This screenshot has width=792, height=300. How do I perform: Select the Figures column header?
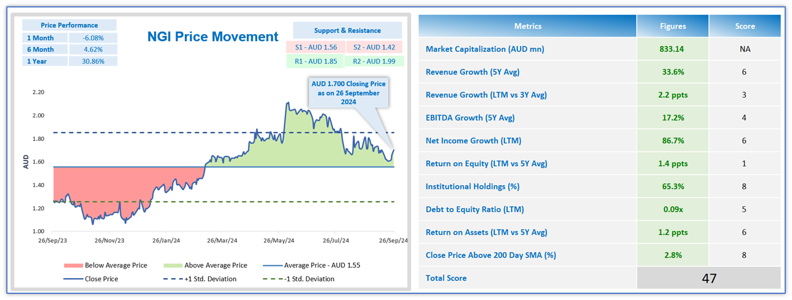[672, 26]
